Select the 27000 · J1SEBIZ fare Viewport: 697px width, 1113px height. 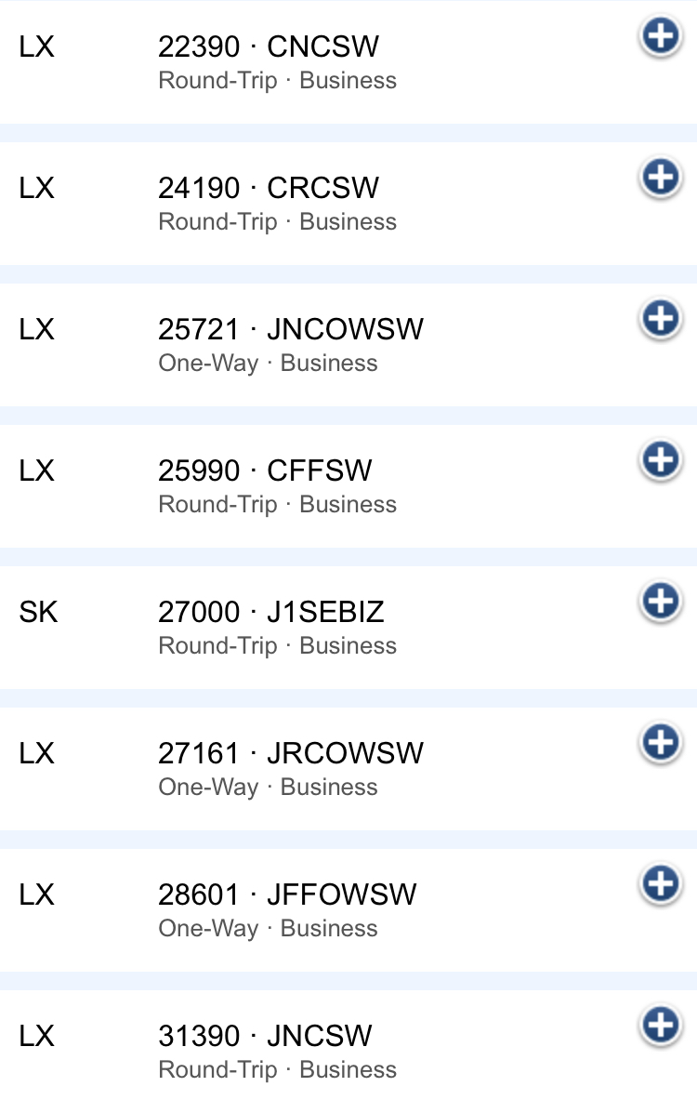270,612
